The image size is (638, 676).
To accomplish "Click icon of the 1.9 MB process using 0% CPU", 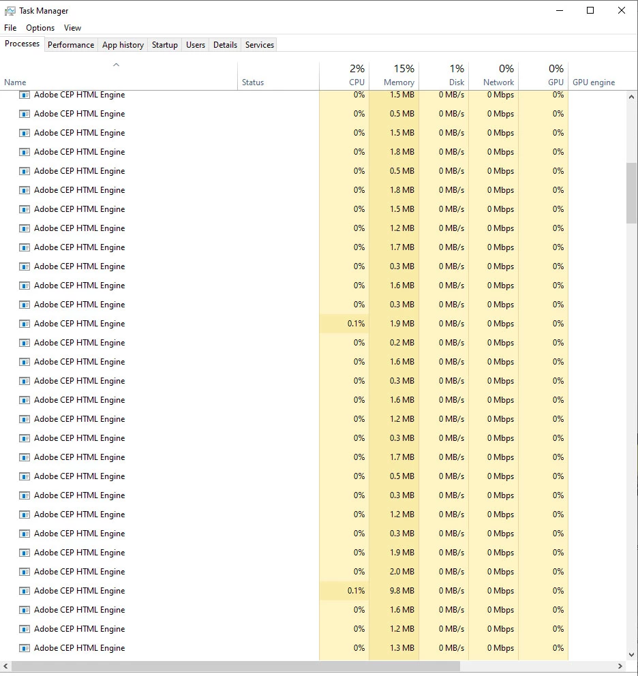I will [25, 553].
